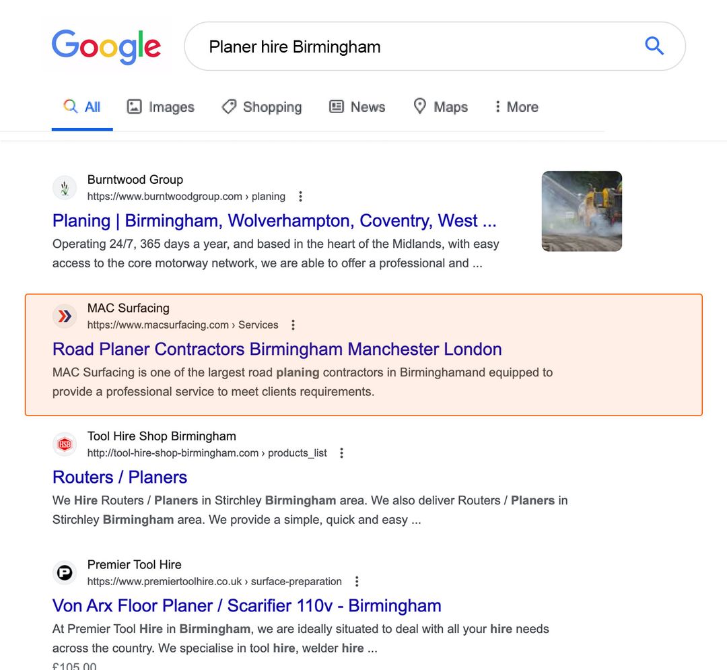Click the HSB Tool Hire Shop favicon
The width and height of the screenshot is (727, 670).
pos(64,444)
